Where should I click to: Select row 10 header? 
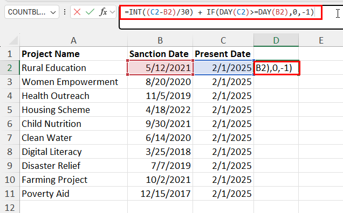(10, 180)
